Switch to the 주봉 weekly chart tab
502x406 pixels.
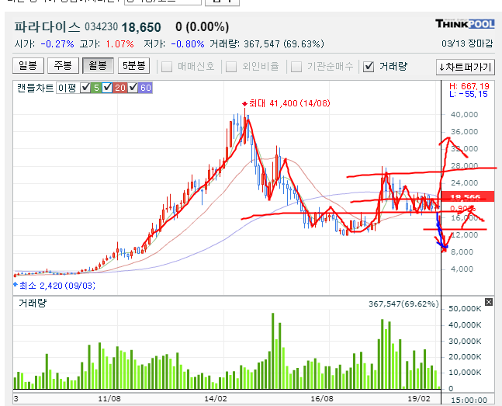[x=63, y=66]
